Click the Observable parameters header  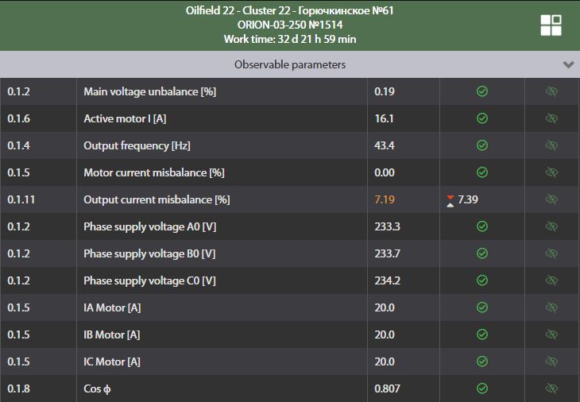[289, 64]
